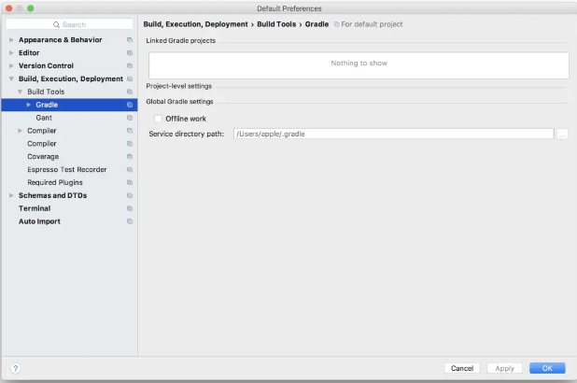Image resolution: width=577 pixels, height=383 pixels.
Task: Click the copy icon next to Terminal
Action: pos(130,208)
